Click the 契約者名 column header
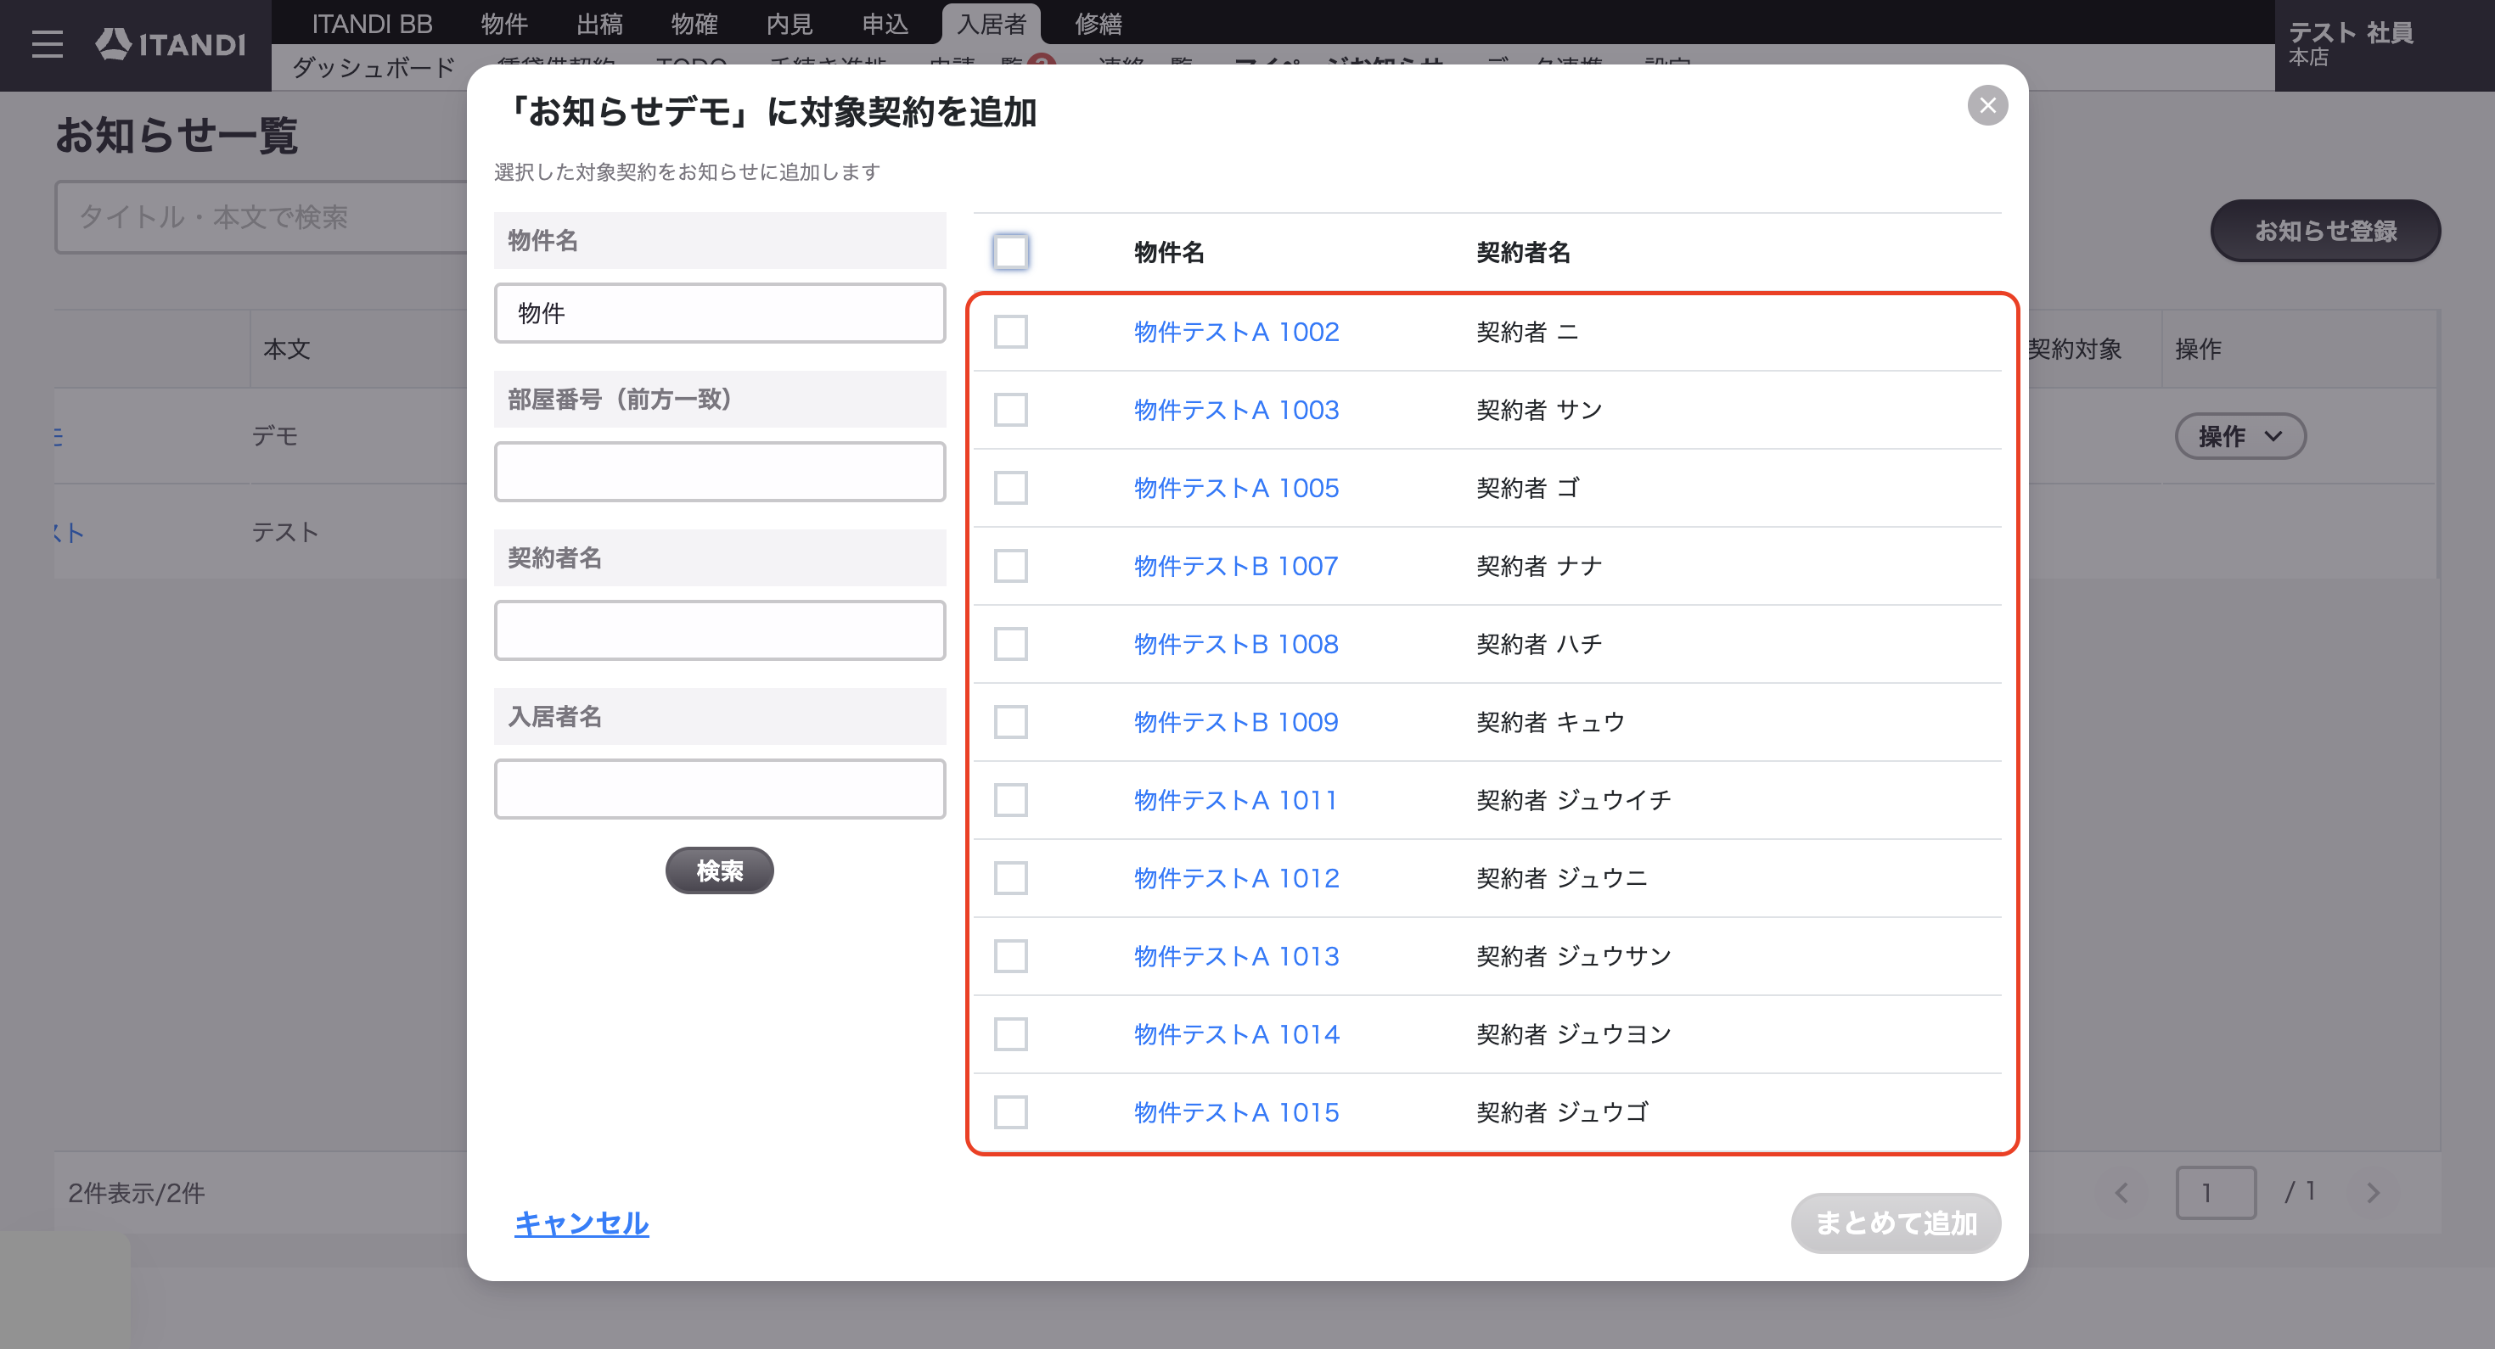 1523,253
